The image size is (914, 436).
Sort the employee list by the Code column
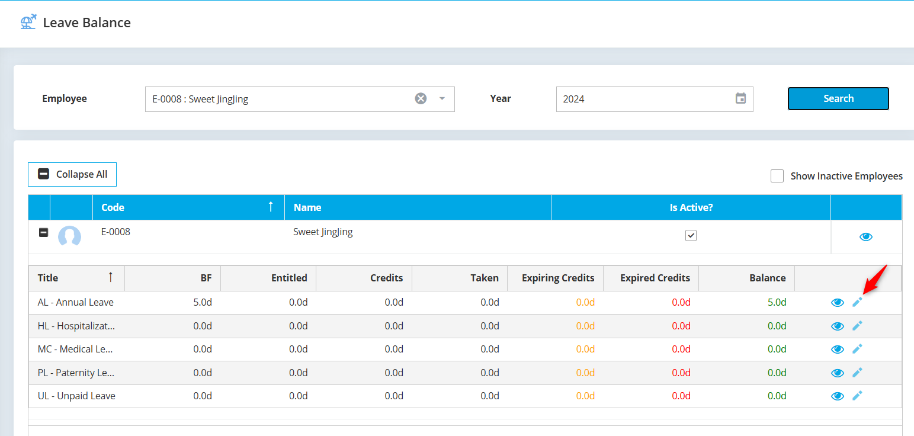click(x=188, y=207)
